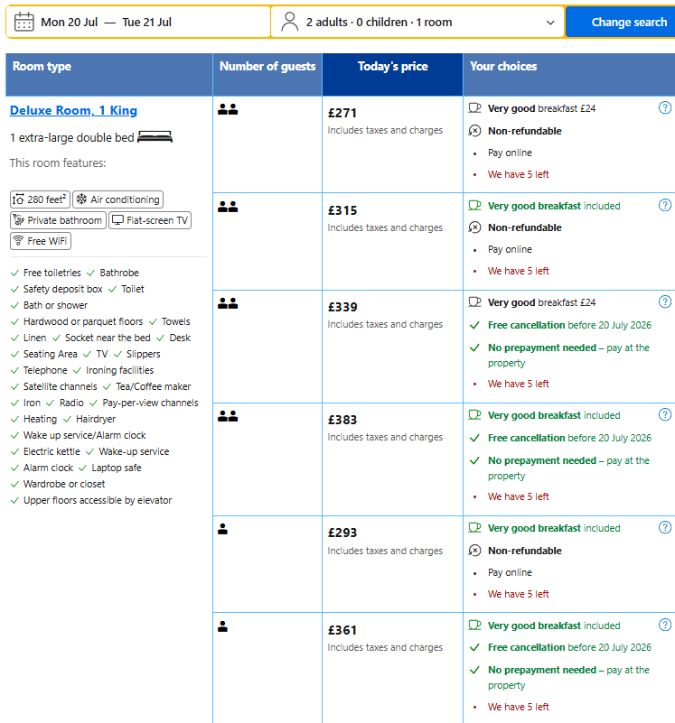Expand the guests and rooms dropdown chevron
The image size is (675, 723).
pos(550,23)
